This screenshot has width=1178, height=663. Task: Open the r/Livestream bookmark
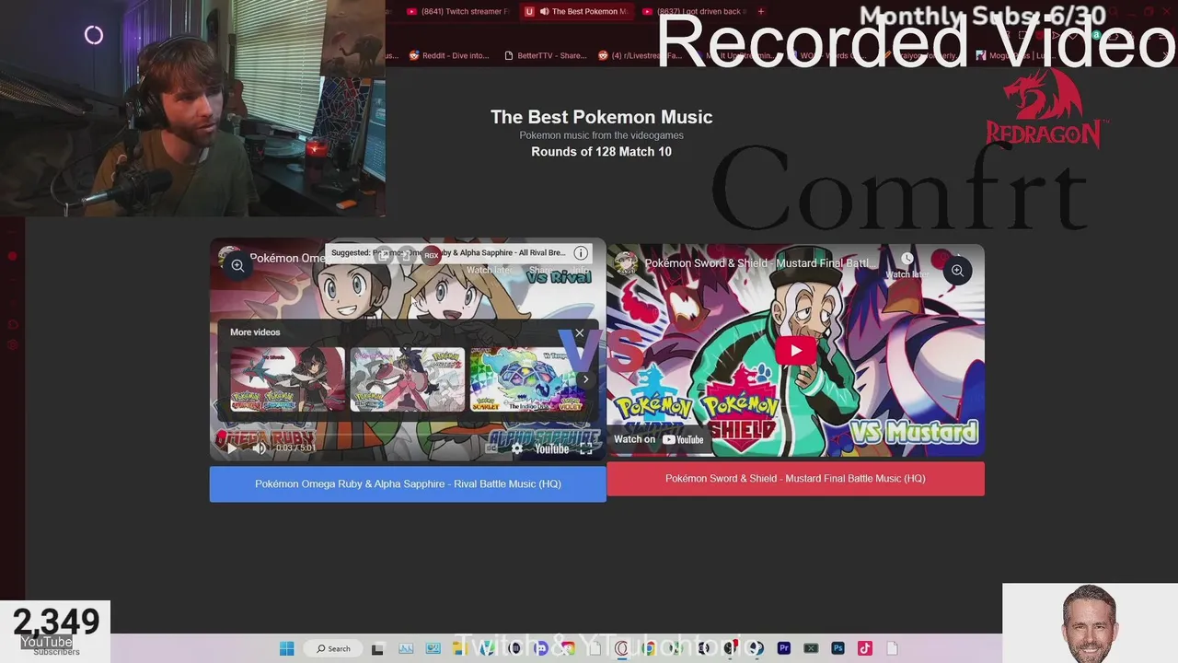(641, 55)
